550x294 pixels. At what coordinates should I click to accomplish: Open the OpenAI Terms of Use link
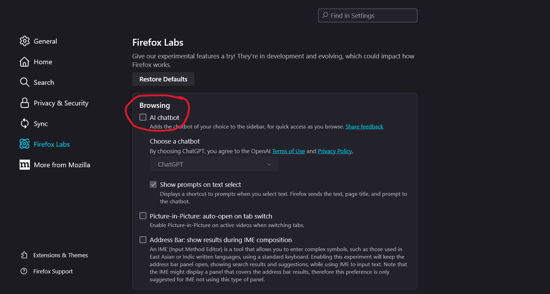pyautogui.click(x=288, y=151)
